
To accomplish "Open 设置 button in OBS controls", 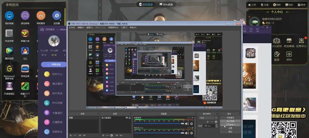I will pyautogui.click(x=230, y=128).
